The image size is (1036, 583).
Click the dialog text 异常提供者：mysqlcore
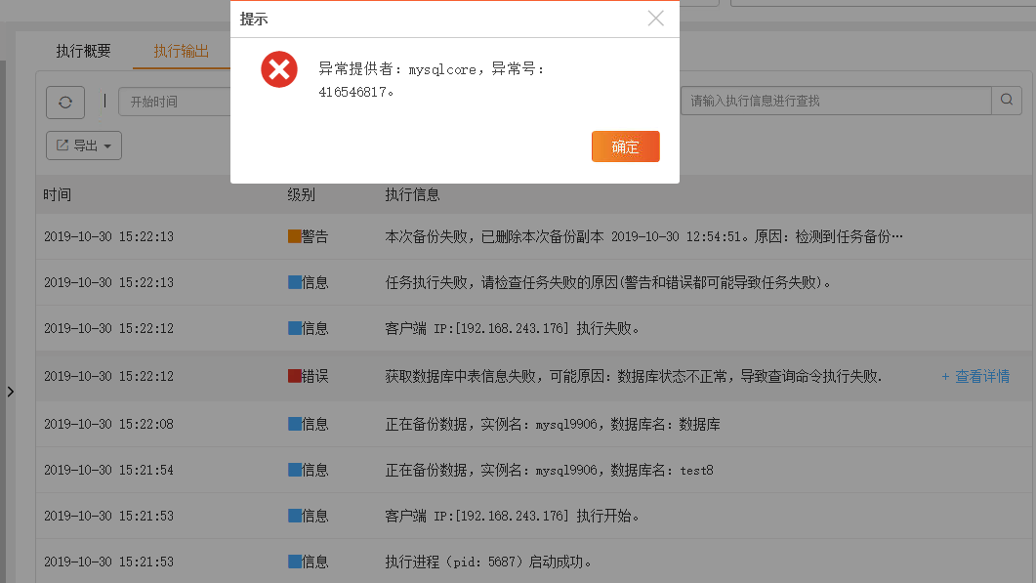(x=397, y=68)
